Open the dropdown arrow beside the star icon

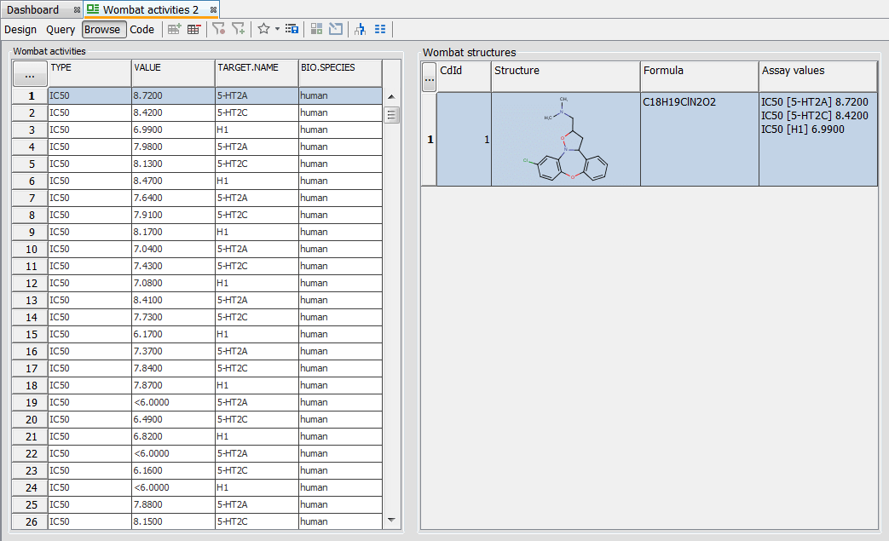(x=277, y=29)
